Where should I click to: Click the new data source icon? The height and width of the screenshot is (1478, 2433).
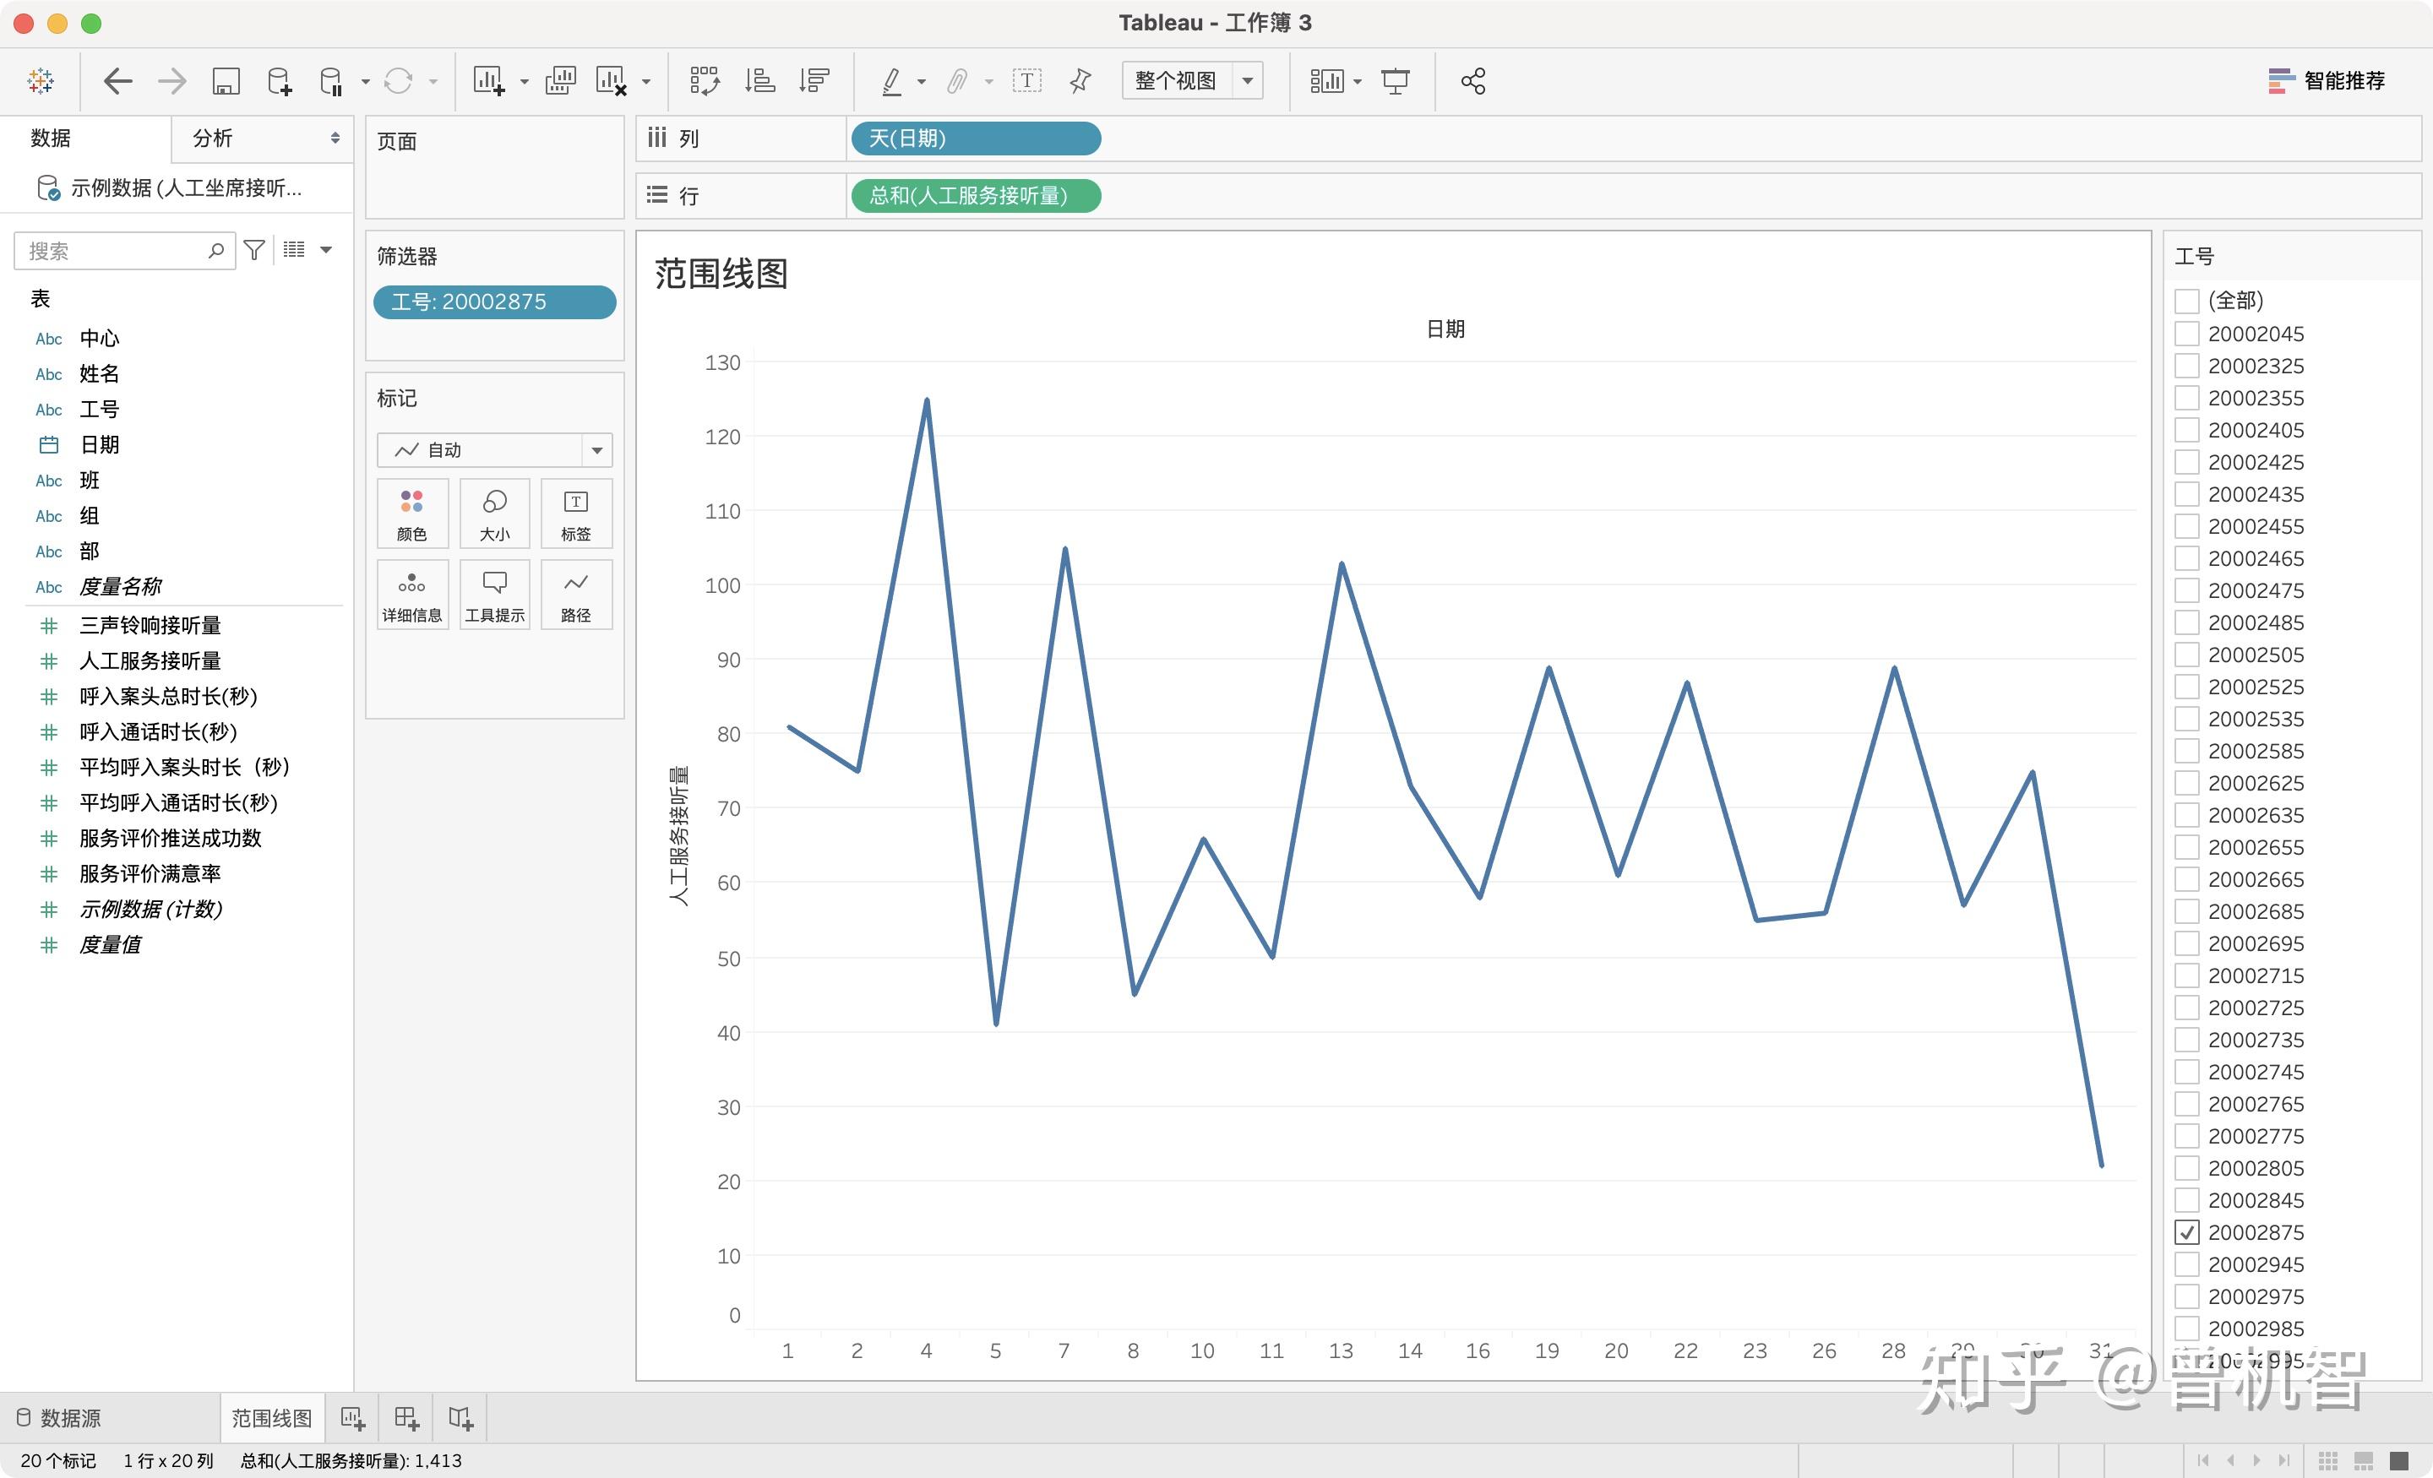[x=280, y=81]
